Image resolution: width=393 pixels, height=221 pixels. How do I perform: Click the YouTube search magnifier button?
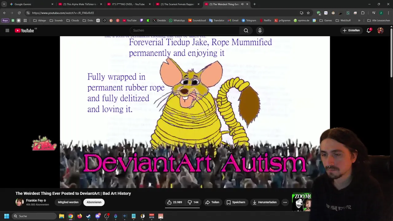click(x=246, y=30)
